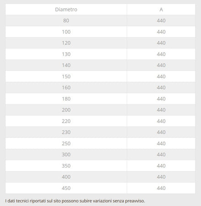The height and width of the screenshot is (206, 201).
Task: Select the diameter 150 cell
Action: (x=66, y=76)
